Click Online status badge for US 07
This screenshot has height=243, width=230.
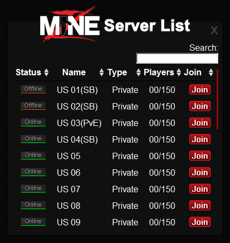[33, 189]
